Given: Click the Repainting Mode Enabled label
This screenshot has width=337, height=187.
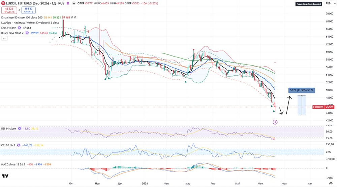Looking at the screenshot, I should coord(309,4).
